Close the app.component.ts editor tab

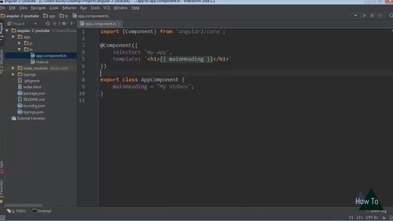[119, 24]
